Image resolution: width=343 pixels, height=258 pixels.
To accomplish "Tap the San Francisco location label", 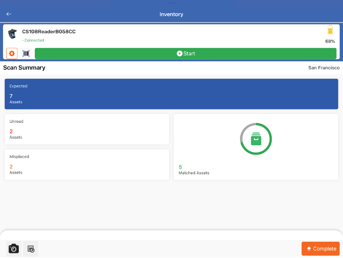I will click(324, 68).
